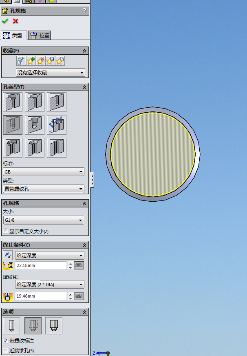The image size is (247, 356).
Task: Collapse the 孔类型 section
Action: (85, 87)
